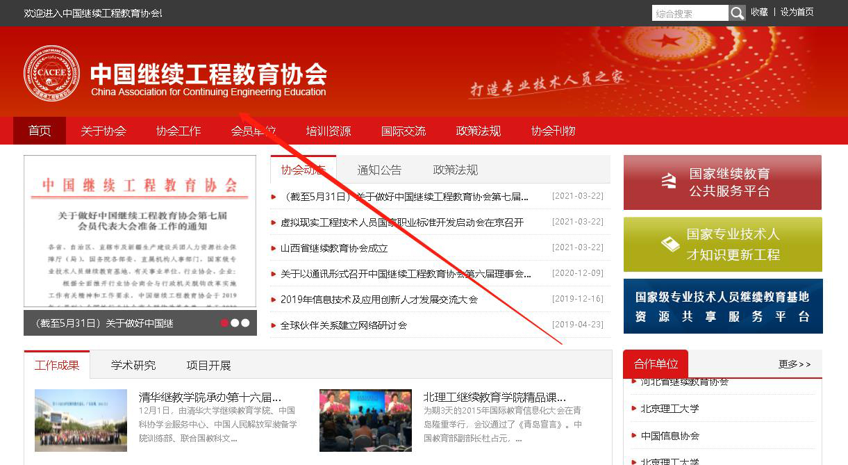Click the CACEE circular logo

tap(51, 73)
